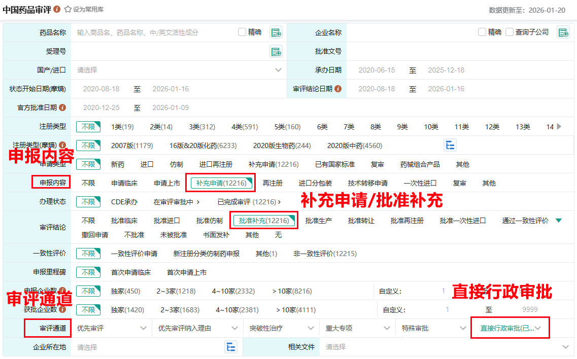Open the tree selector icon in 注册类型(摩熵) row

click(450, 146)
